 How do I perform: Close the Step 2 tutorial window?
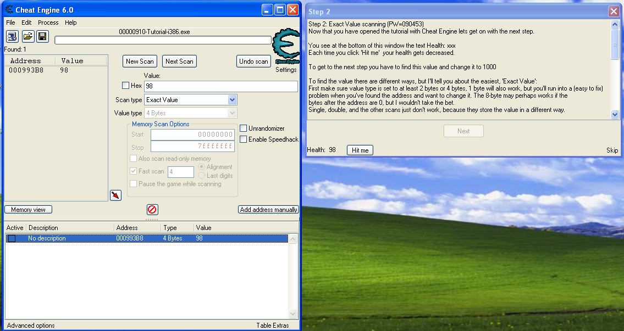pyautogui.click(x=614, y=11)
